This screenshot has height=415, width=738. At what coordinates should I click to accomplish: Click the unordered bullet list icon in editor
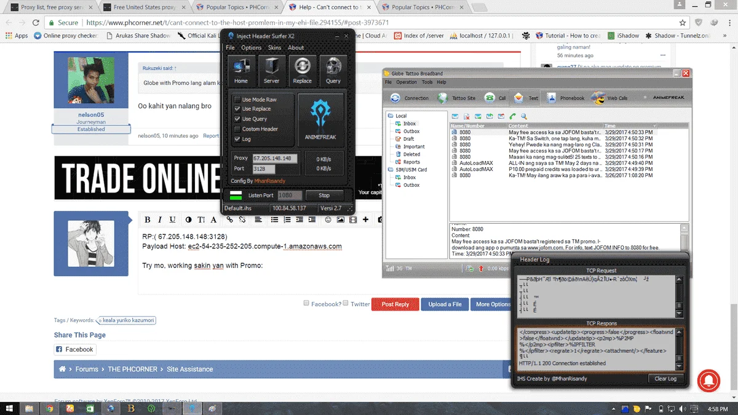pyautogui.click(x=276, y=219)
